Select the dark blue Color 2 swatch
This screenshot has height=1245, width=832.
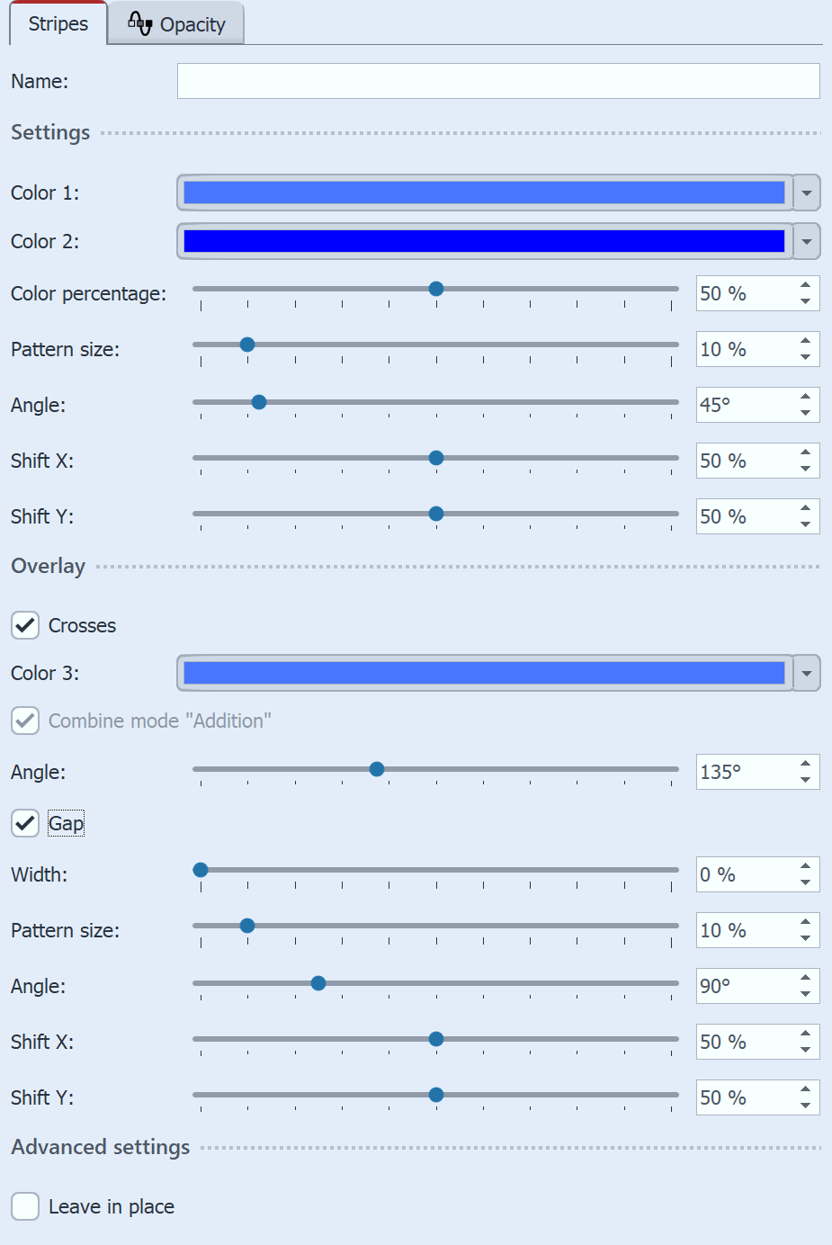486,241
